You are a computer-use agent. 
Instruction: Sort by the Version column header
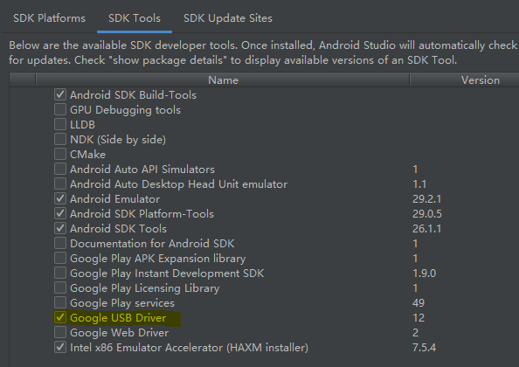point(480,80)
